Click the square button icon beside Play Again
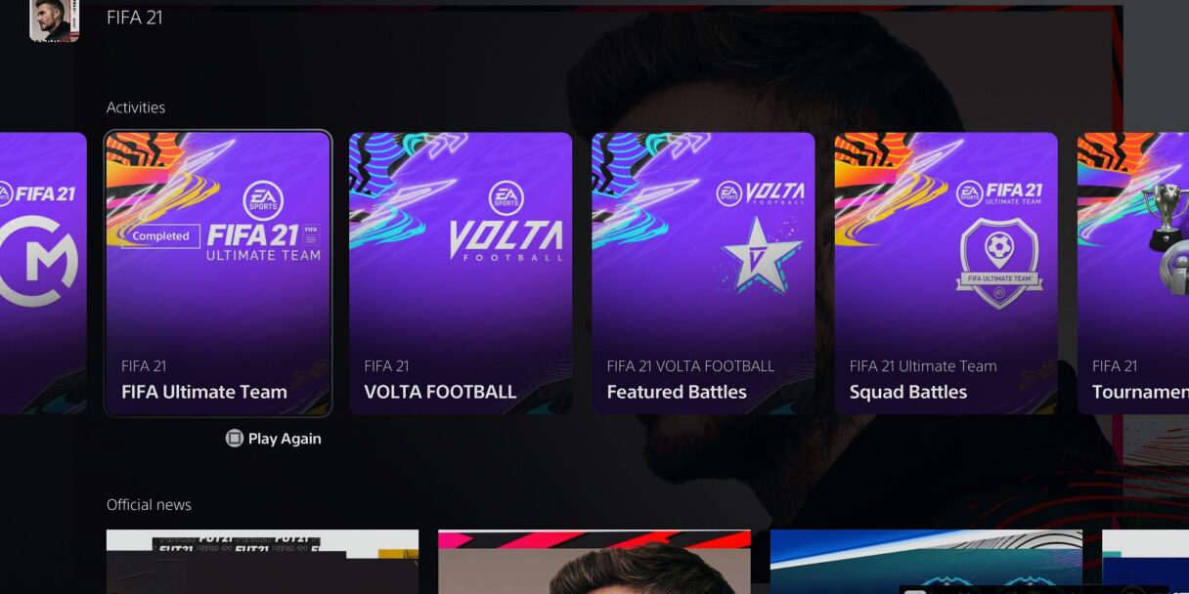The width and height of the screenshot is (1189, 594). (x=235, y=439)
